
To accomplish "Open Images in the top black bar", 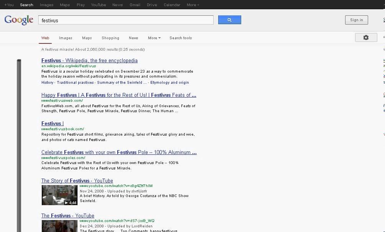I will 46,5.
